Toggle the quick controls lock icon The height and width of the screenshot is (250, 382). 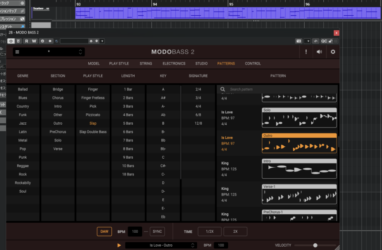330,41
